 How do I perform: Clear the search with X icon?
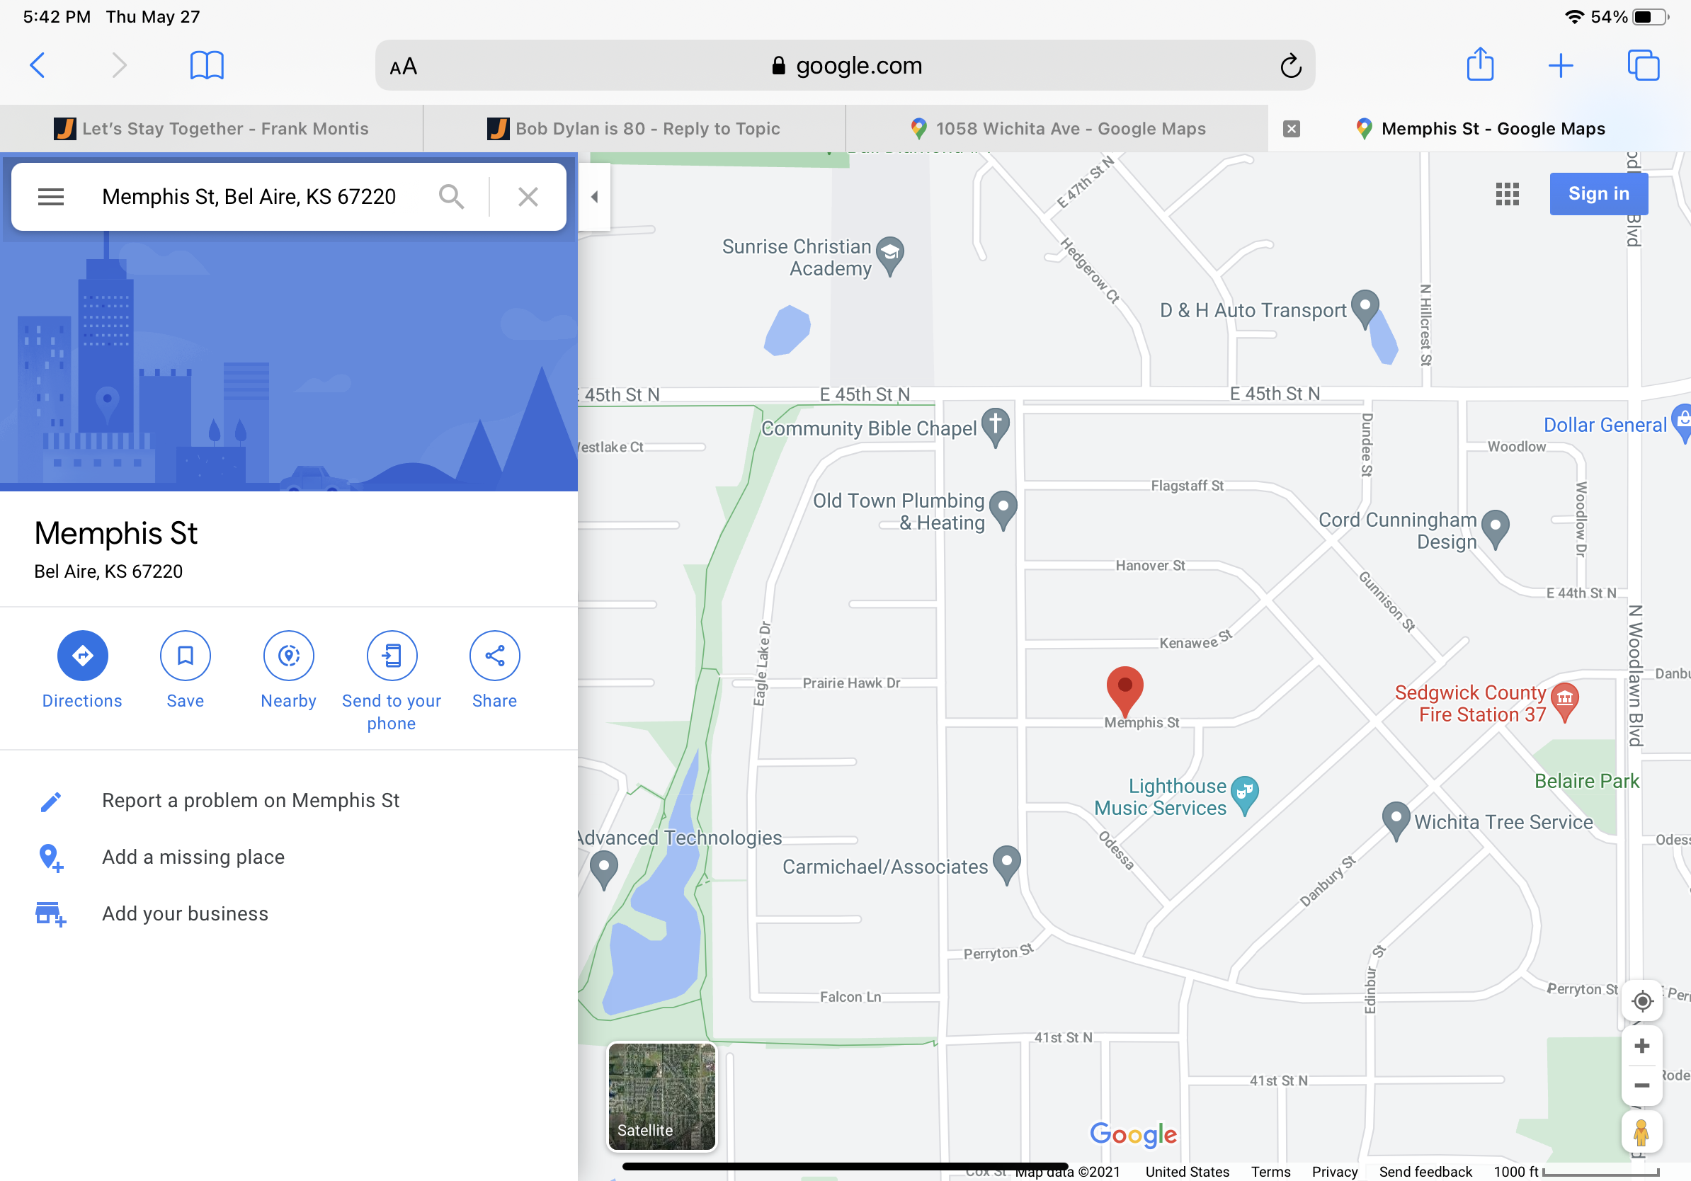(528, 197)
